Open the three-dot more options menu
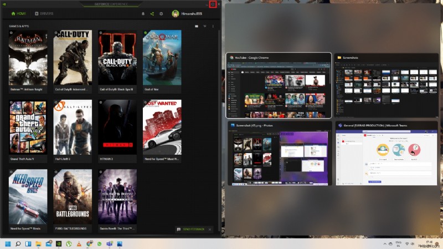The width and height of the screenshot is (443, 249). 213,26
